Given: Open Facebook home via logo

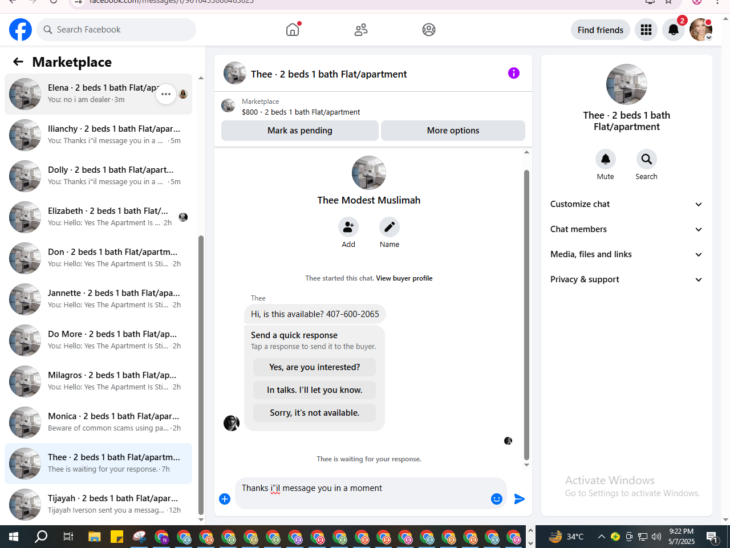Looking at the screenshot, I should pyautogui.click(x=21, y=30).
